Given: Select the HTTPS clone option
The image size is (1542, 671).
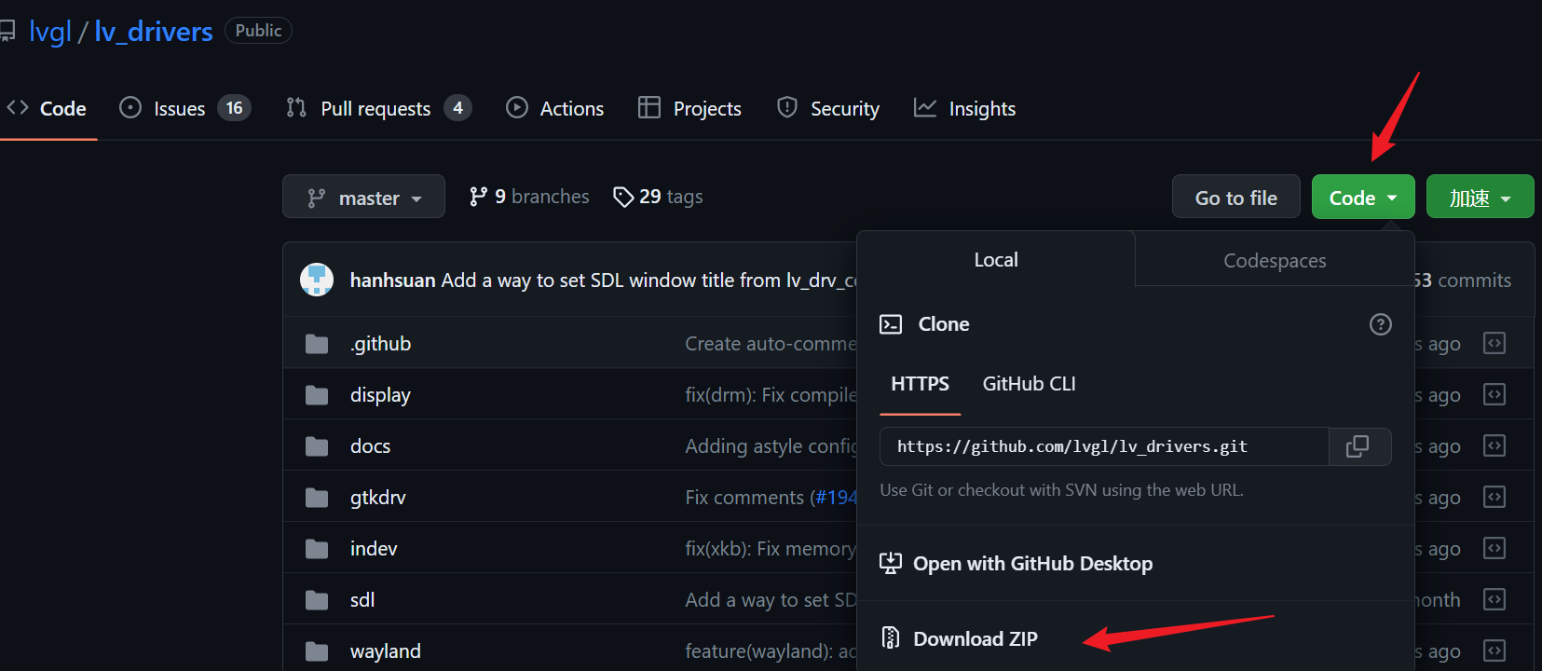Looking at the screenshot, I should pos(920,384).
